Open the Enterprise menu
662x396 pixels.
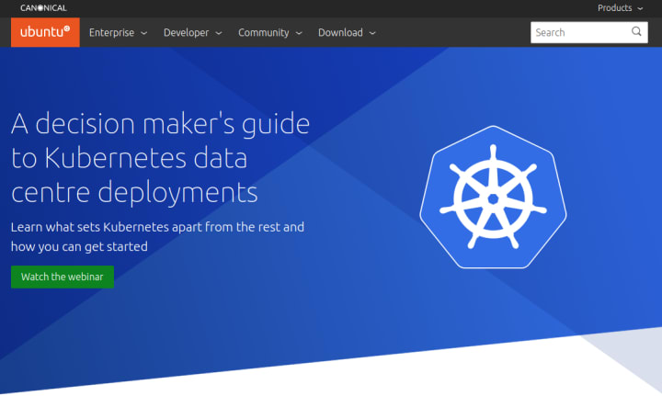coord(118,32)
